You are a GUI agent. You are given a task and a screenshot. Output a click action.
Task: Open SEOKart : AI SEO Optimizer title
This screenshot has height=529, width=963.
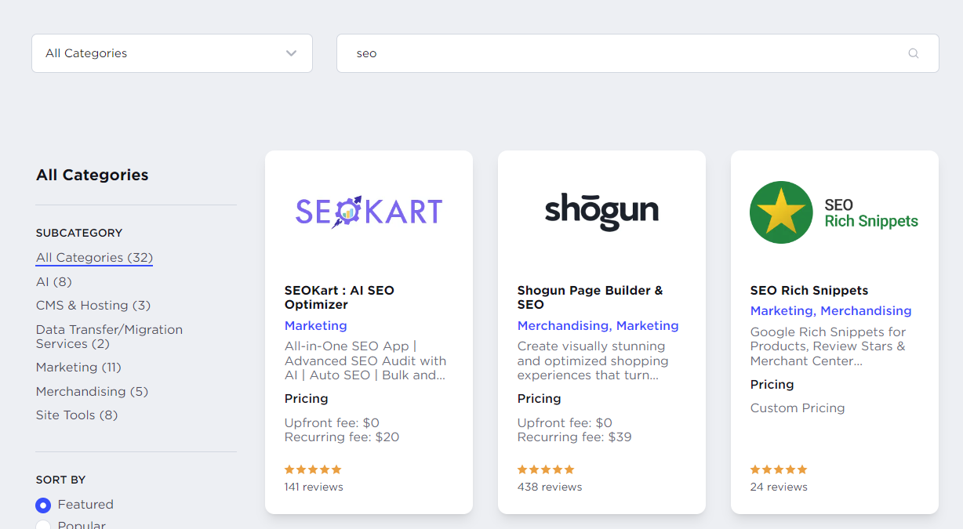(x=340, y=297)
